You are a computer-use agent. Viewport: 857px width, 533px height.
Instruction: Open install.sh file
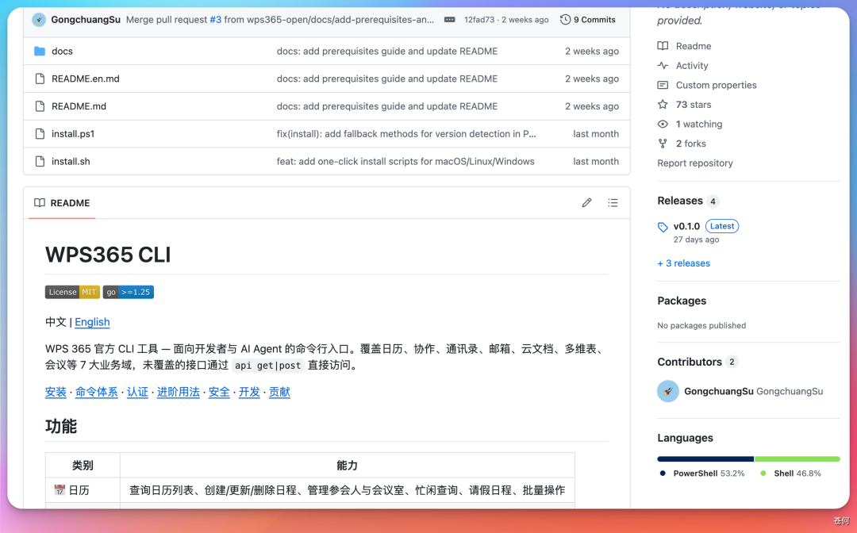coord(71,162)
